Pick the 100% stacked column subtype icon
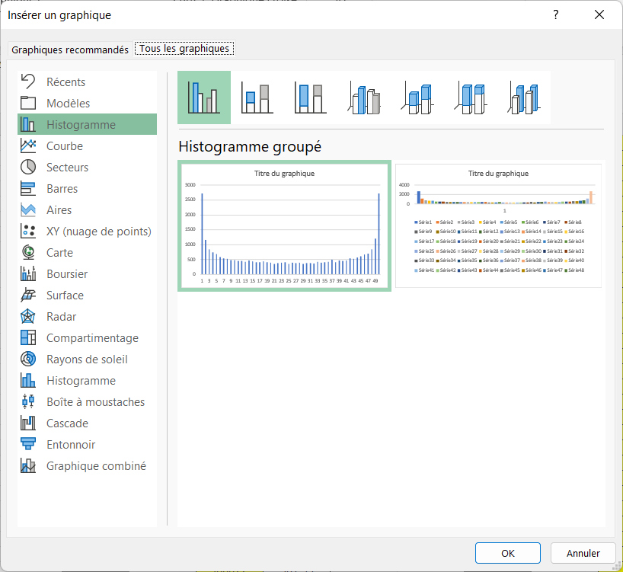The width and height of the screenshot is (623, 572). (x=310, y=97)
